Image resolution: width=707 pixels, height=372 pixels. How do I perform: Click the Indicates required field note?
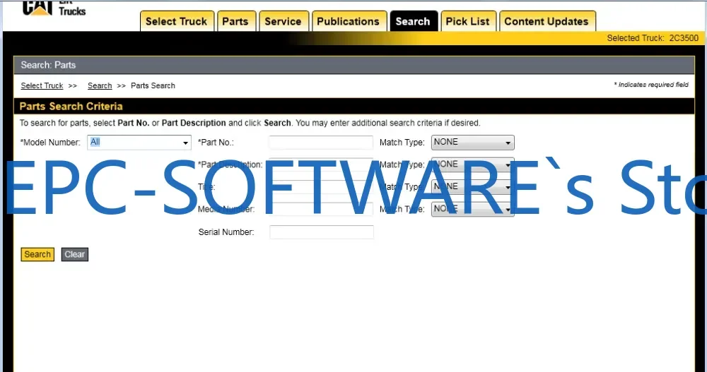(651, 85)
